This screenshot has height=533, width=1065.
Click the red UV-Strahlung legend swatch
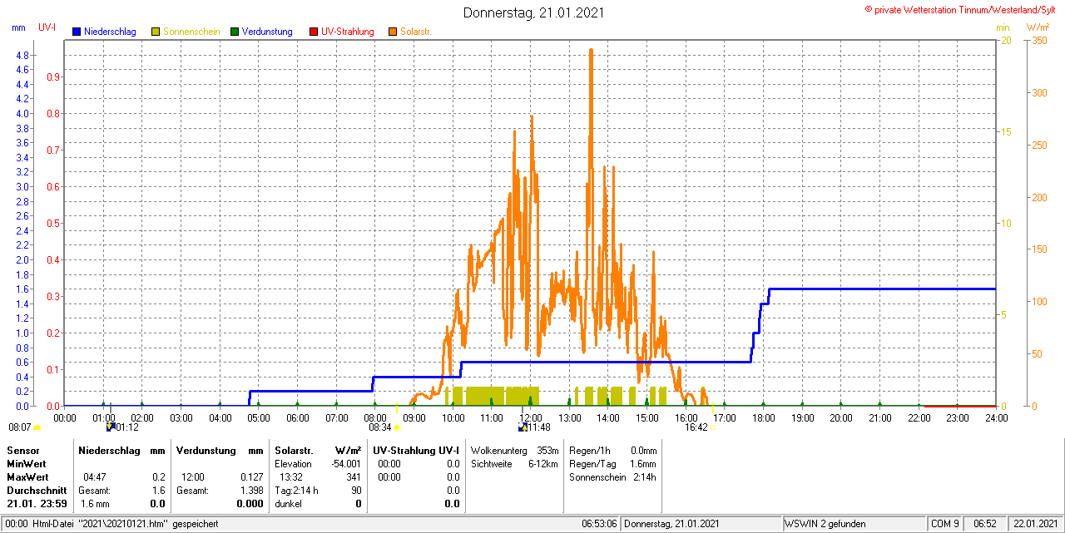coord(314,32)
